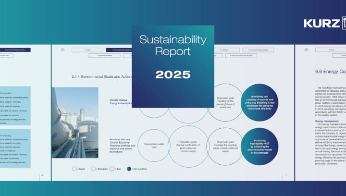Image resolution: width=346 pixels, height=196 pixels.
Task: Click the Description legend circle
Action: [93, 169]
